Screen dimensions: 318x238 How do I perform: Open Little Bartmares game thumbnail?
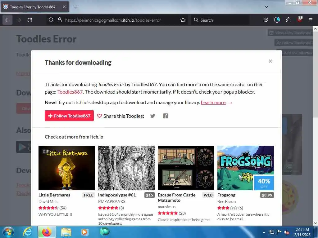coord(67,168)
